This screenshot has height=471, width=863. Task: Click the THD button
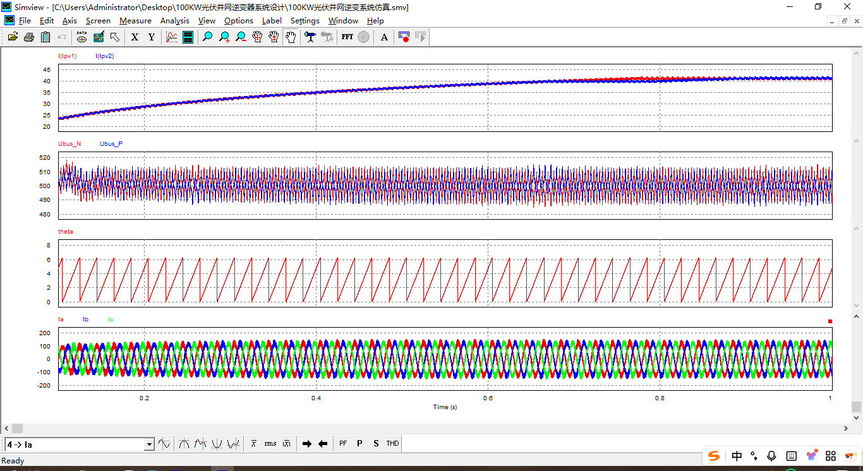click(x=392, y=444)
